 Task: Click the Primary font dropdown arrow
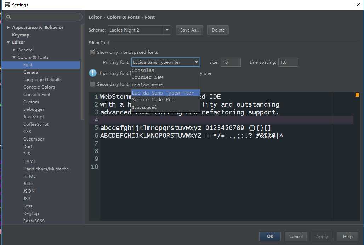click(x=197, y=62)
